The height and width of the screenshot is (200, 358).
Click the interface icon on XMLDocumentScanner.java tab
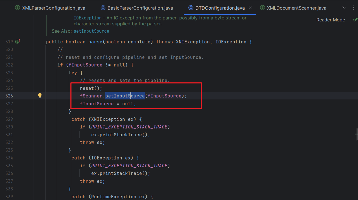tap(263, 8)
